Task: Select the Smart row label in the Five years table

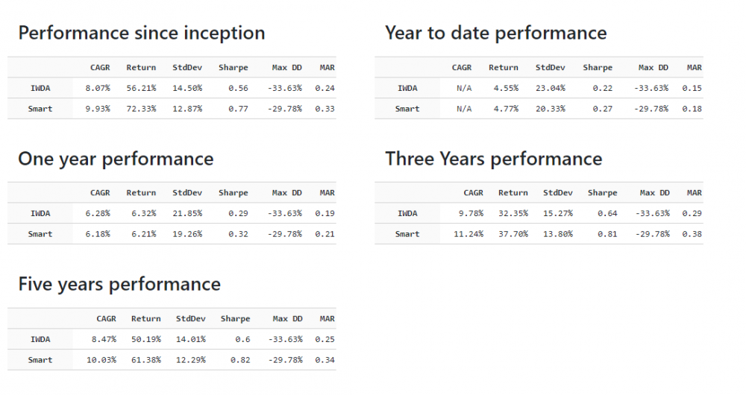Action: (40, 360)
